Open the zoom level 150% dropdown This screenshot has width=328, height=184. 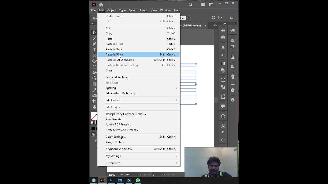tap(122, 175)
